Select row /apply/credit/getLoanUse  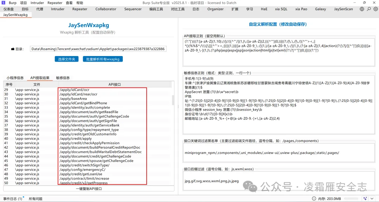point(87,174)
